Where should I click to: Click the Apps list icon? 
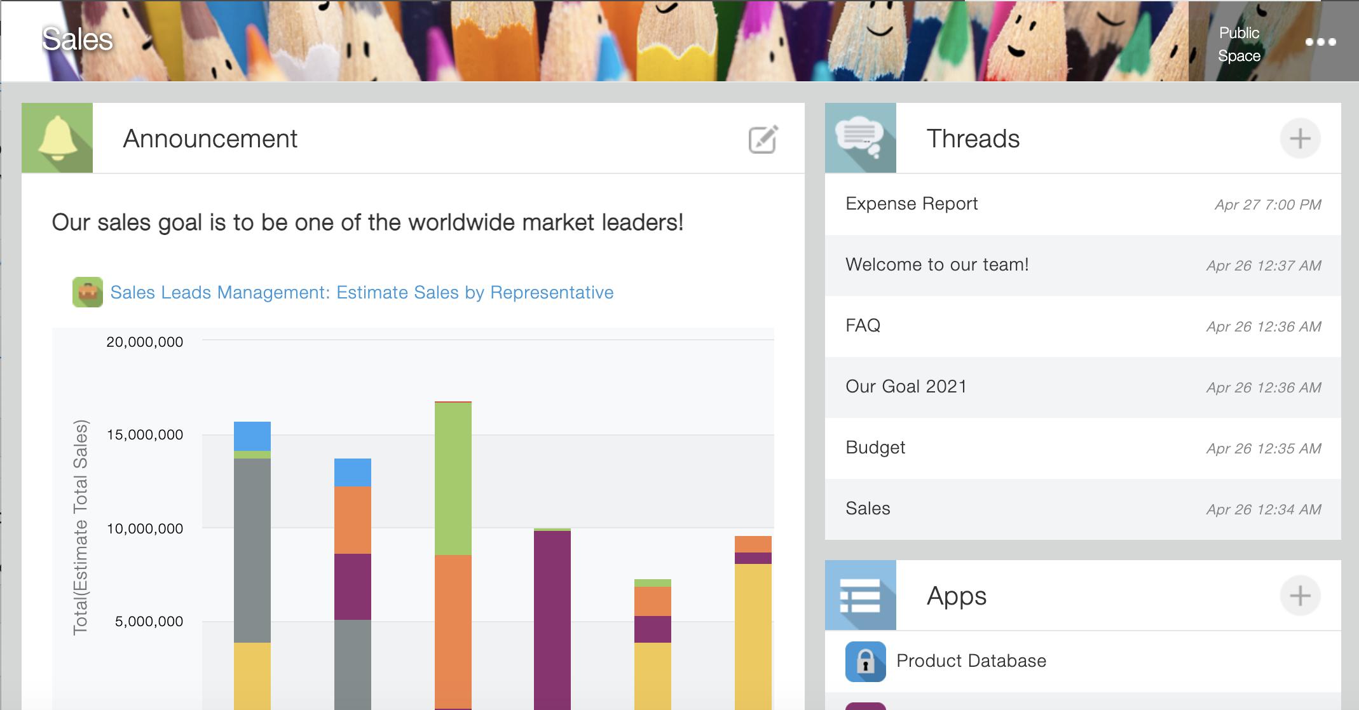point(860,596)
